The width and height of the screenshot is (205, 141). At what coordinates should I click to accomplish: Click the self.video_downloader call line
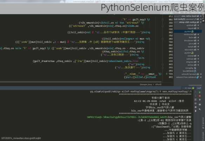click(86, 61)
